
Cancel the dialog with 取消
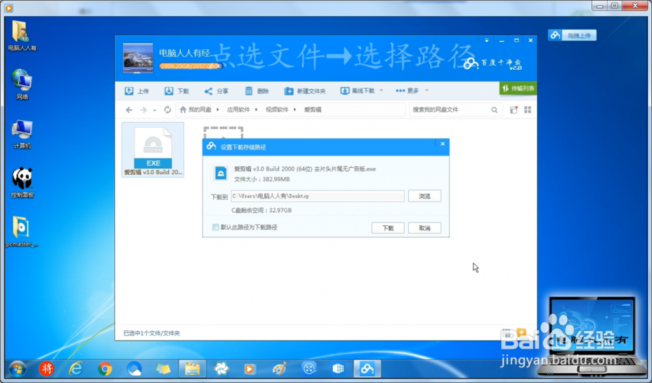(424, 228)
